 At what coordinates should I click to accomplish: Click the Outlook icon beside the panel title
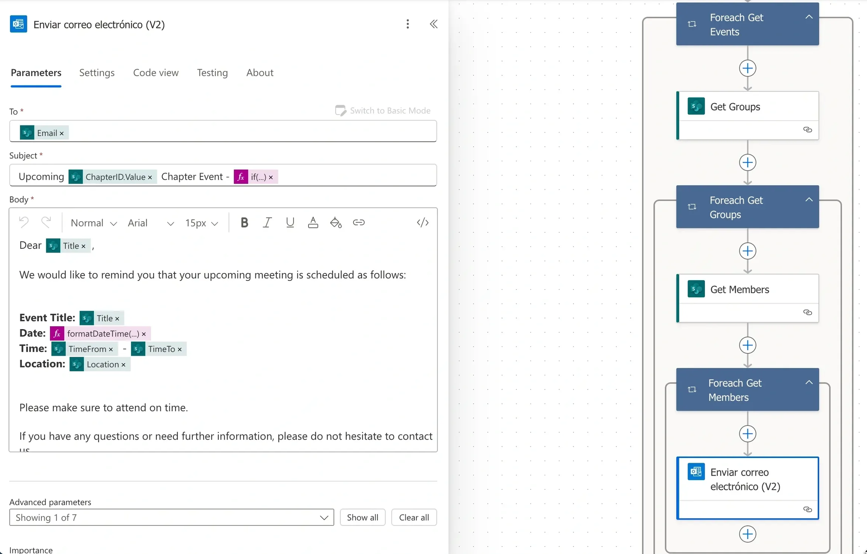pos(18,24)
